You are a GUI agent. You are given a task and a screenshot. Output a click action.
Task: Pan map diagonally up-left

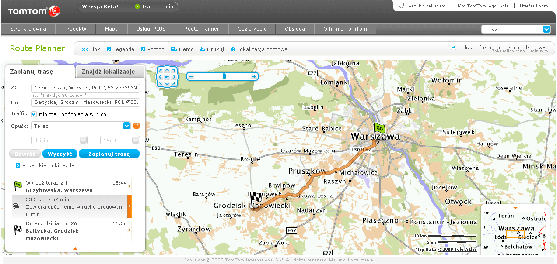point(161,71)
